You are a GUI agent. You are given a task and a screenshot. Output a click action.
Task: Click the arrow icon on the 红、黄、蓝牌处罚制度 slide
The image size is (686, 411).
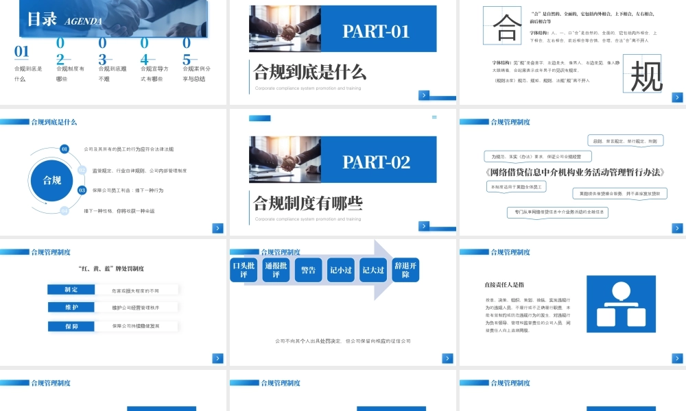coord(217,358)
